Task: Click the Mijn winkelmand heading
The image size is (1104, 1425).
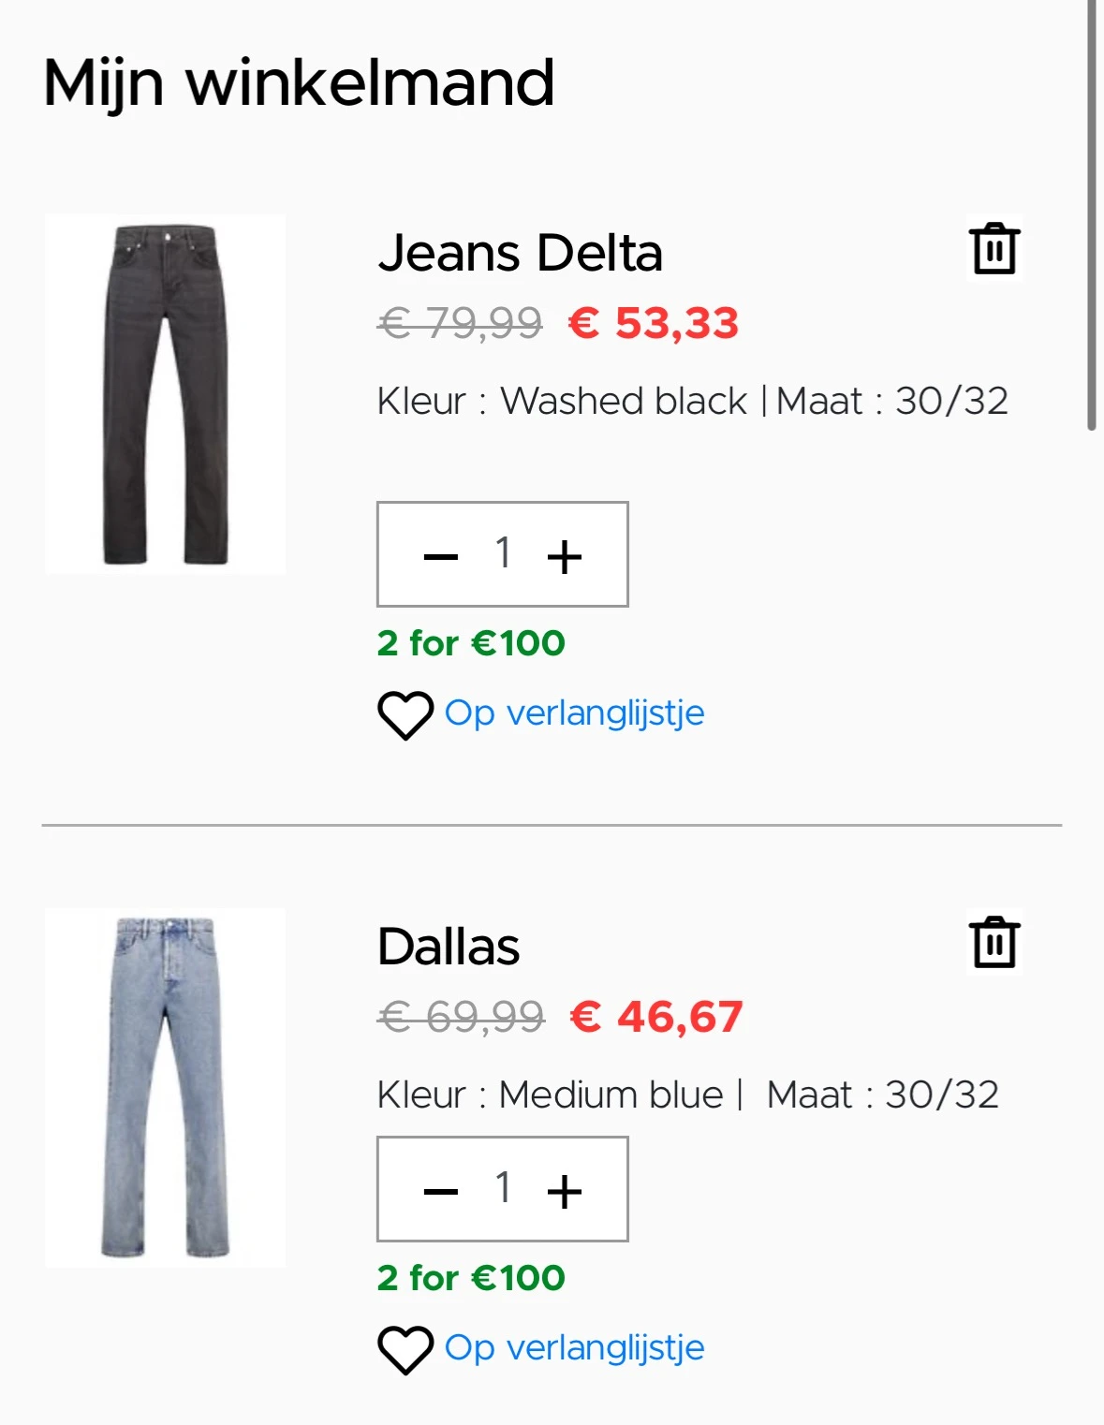Action: 299,83
